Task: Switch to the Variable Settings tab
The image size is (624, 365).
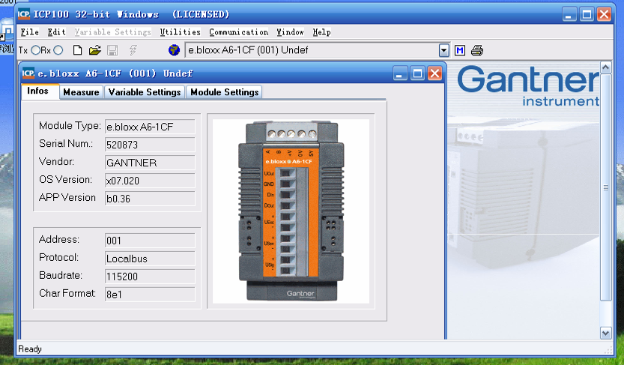Action: 145,92
